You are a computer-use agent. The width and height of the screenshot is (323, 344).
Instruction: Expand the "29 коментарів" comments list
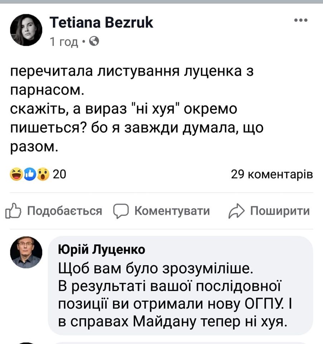pyautogui.click(x=272, y=175)
